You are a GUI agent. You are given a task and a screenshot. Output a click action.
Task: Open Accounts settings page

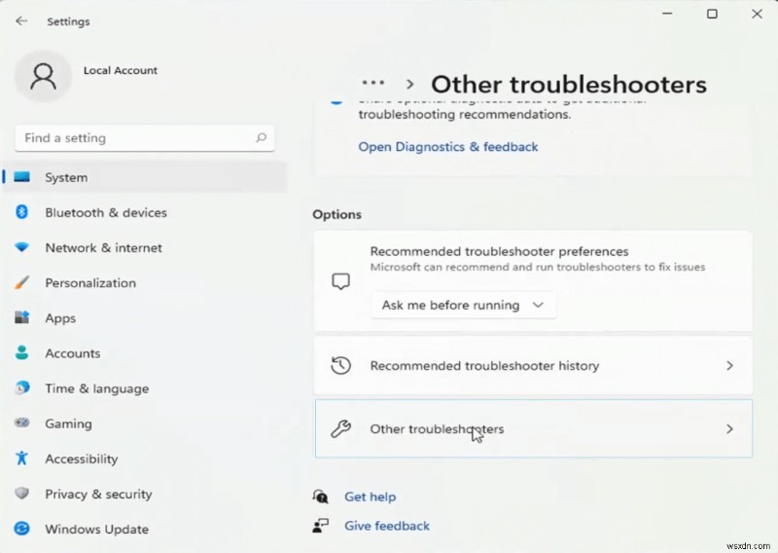coord(145,353)
